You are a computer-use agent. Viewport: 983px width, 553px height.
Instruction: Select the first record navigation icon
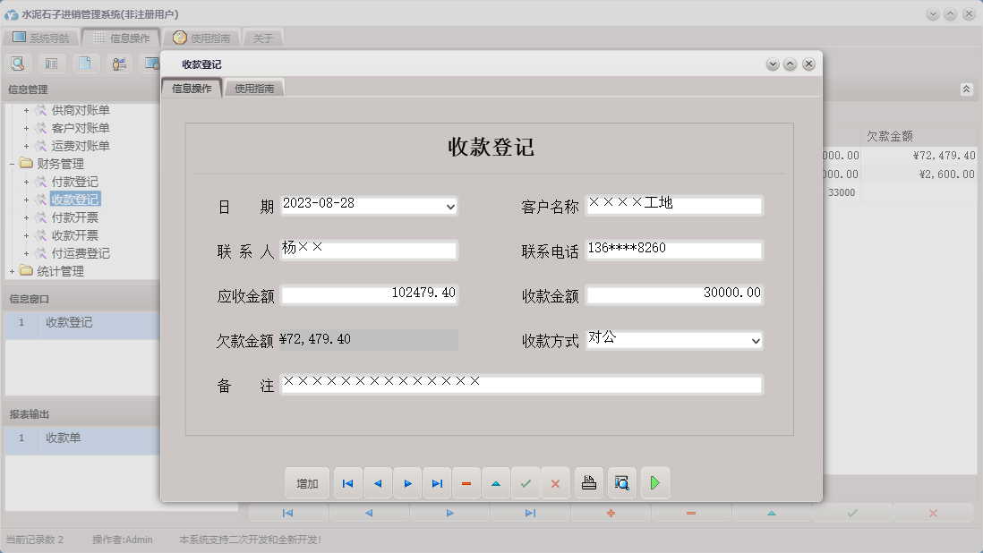pos(347,482)
